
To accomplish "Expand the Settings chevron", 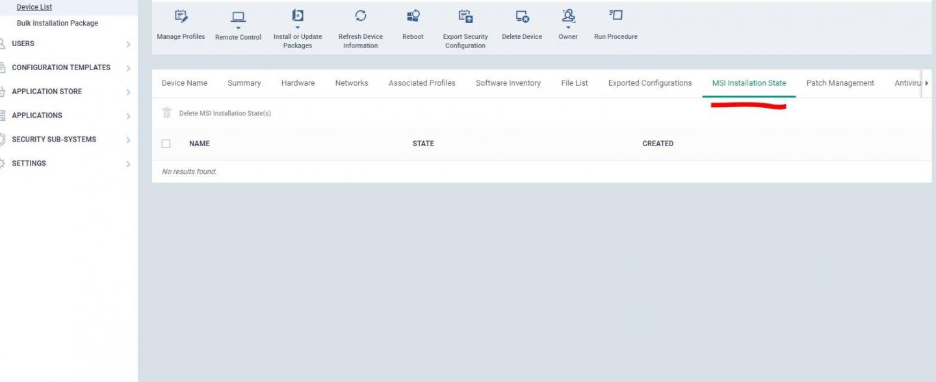I will [x=128, y=164].
